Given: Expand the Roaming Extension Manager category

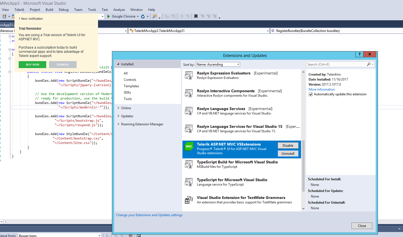Looking at the screenshot, I should (118, 124).
